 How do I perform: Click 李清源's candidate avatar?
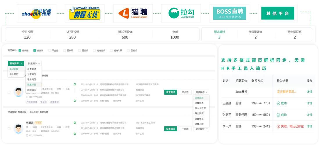click(x=18, y=128)
